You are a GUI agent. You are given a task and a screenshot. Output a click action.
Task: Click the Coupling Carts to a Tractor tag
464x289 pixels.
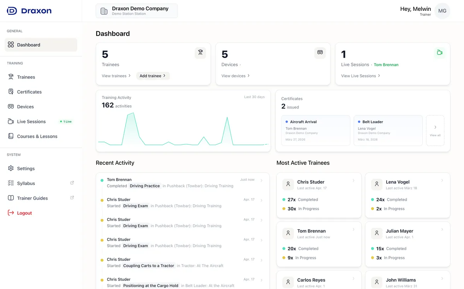(x=148, y=266)
